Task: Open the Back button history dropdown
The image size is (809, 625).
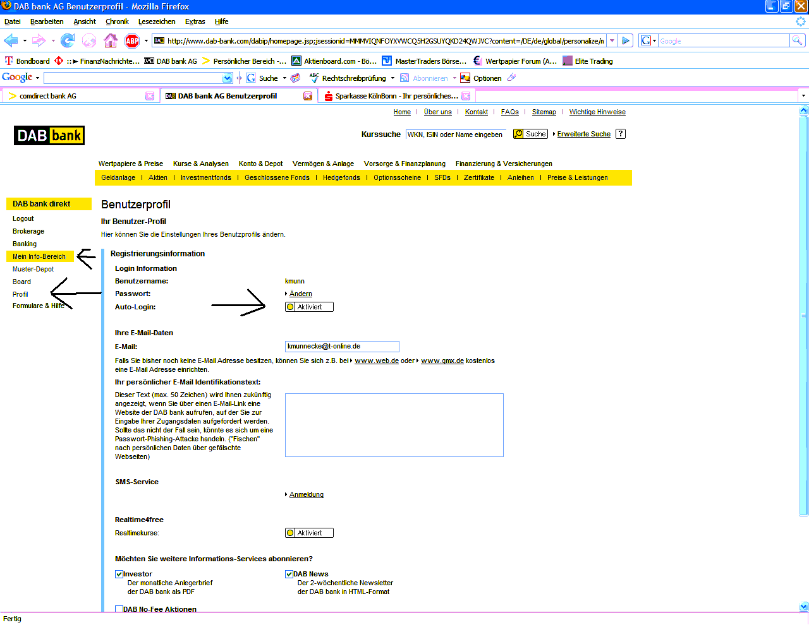Action: [x=25, y=41]
